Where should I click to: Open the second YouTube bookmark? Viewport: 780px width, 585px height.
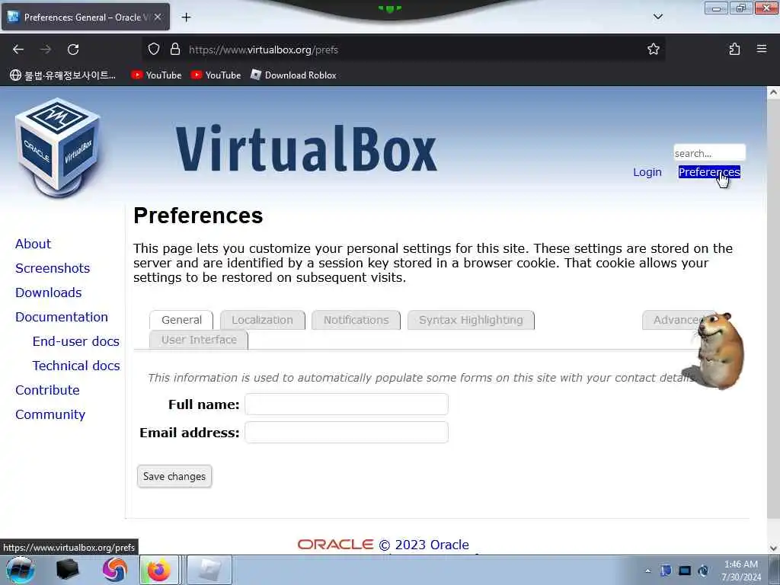click(x=216, y=75)
